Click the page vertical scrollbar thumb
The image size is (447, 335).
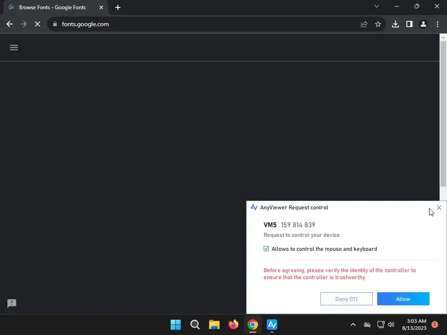[x=443, y=114]
